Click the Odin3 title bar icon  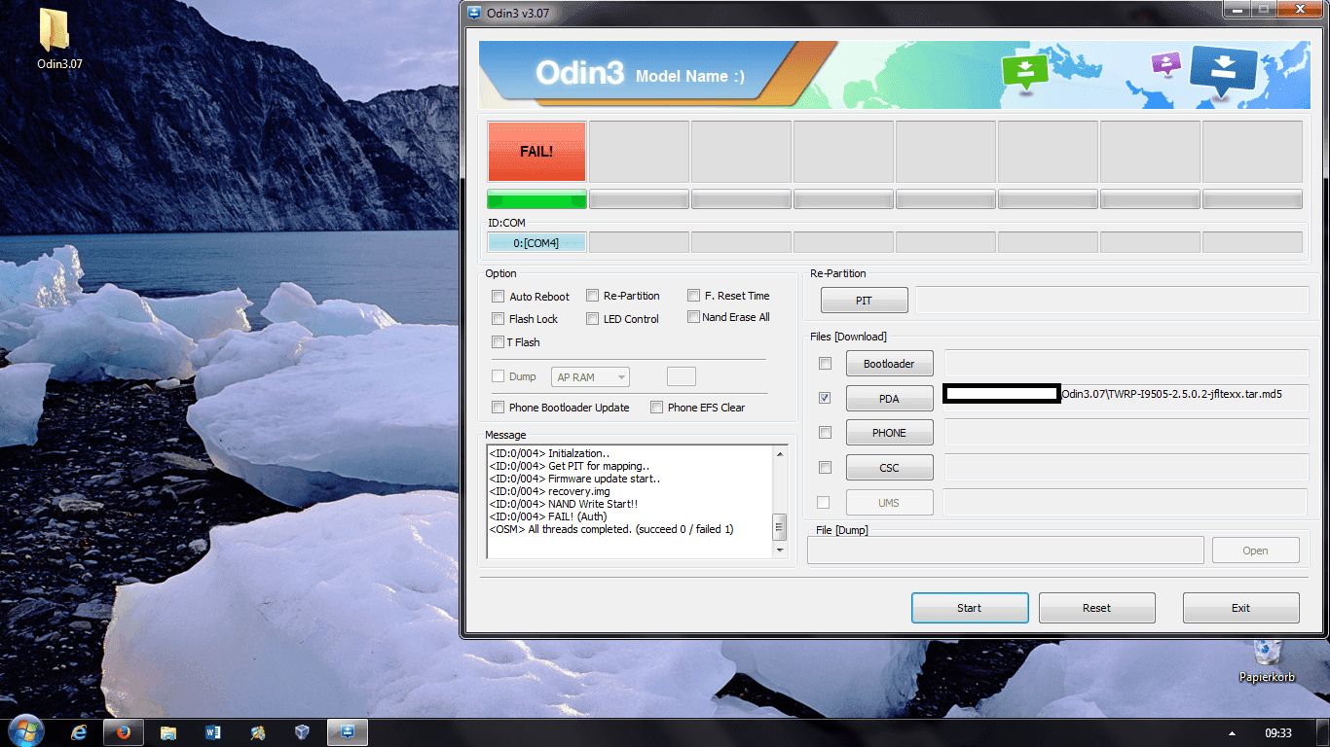475,12
